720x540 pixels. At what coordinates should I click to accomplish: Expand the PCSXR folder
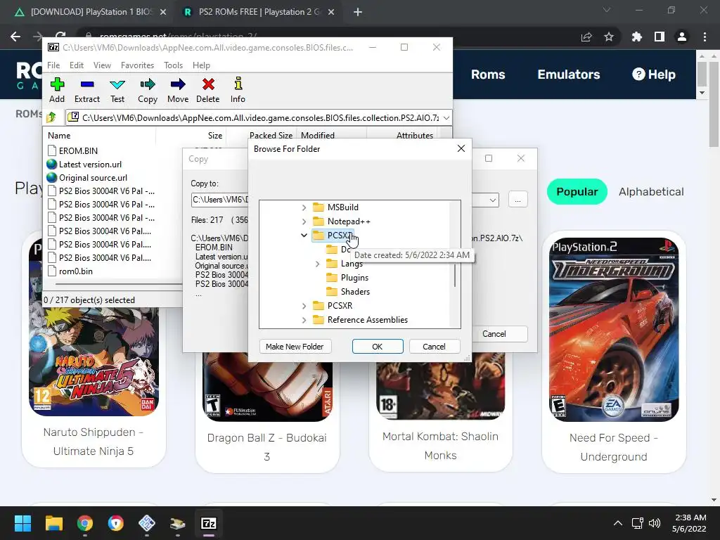304,306
